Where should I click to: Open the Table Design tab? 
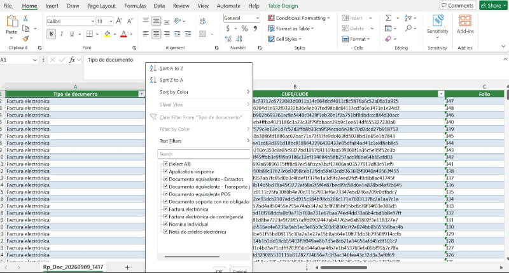coord(282,6)
